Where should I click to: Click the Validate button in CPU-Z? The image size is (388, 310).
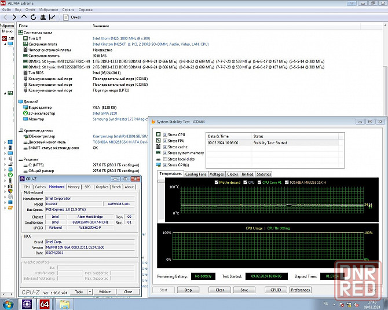(105, 292)
